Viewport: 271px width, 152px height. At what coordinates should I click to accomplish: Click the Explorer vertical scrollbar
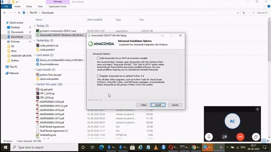pos(269,41)
